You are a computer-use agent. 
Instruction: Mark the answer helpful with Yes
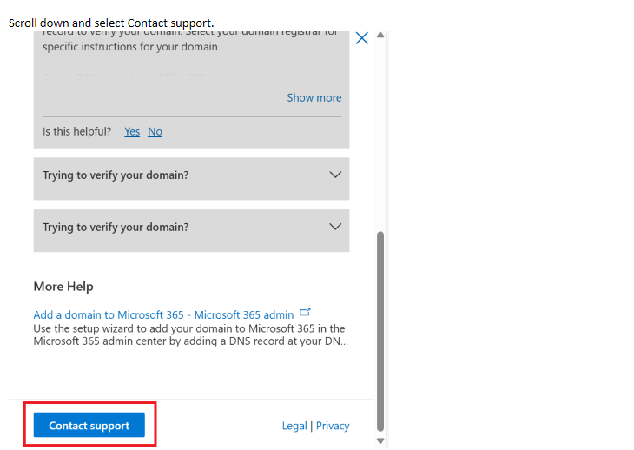coord(132,132)
